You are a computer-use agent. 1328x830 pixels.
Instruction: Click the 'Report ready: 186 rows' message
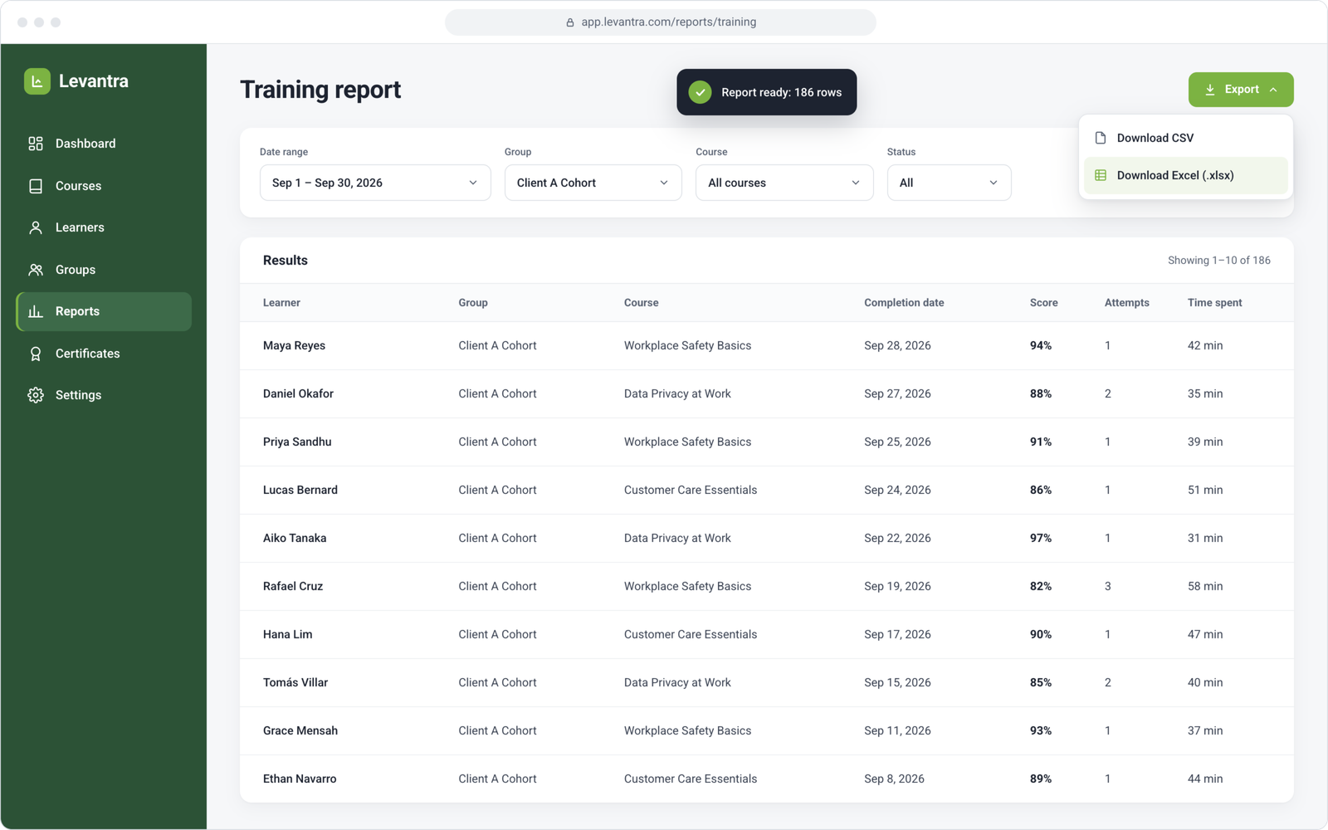pyautogui.click(x=781, y=92)
